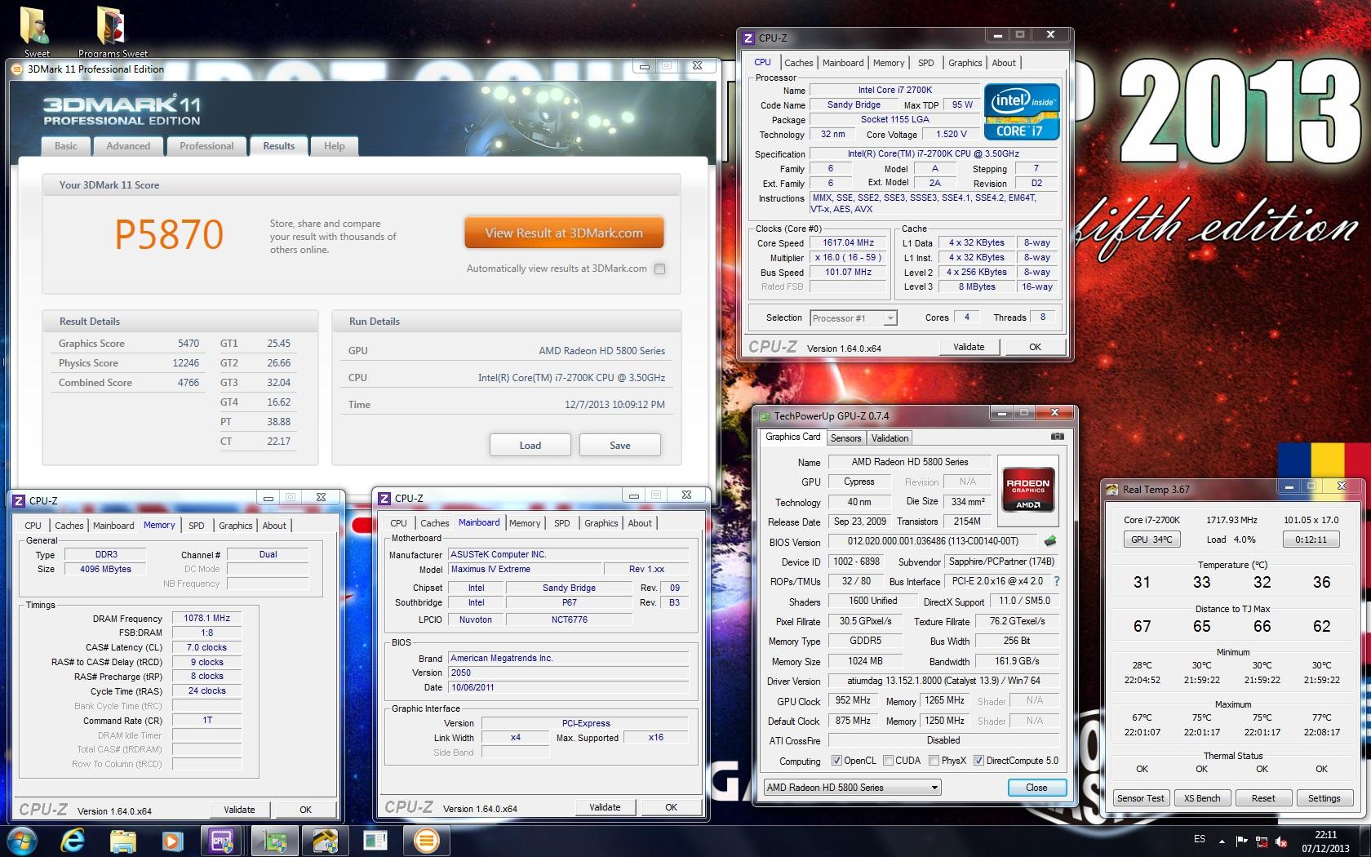Click Validate in the top-right CPU-Z window

(x=969, y=347)
